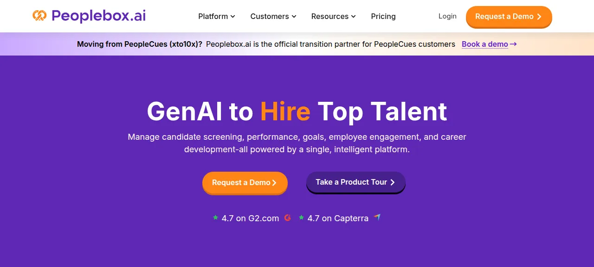Click the green star before Capterra rating
This screenshot has height=267, width=594.
301,217
